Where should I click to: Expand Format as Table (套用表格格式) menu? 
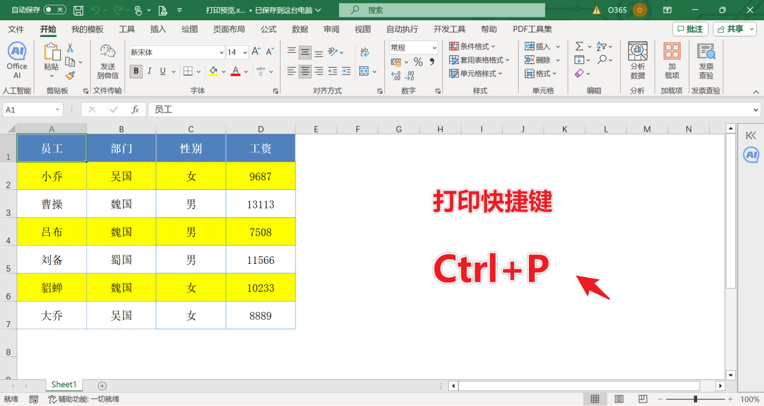[479, 60]
